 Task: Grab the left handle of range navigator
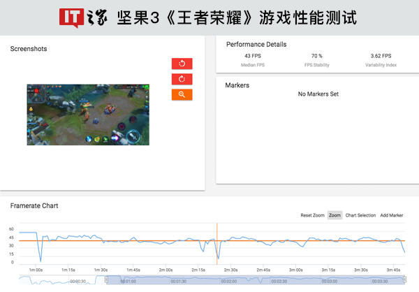(x=107, y=280)
